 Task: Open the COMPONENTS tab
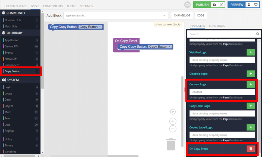click(x=53, y=6)
